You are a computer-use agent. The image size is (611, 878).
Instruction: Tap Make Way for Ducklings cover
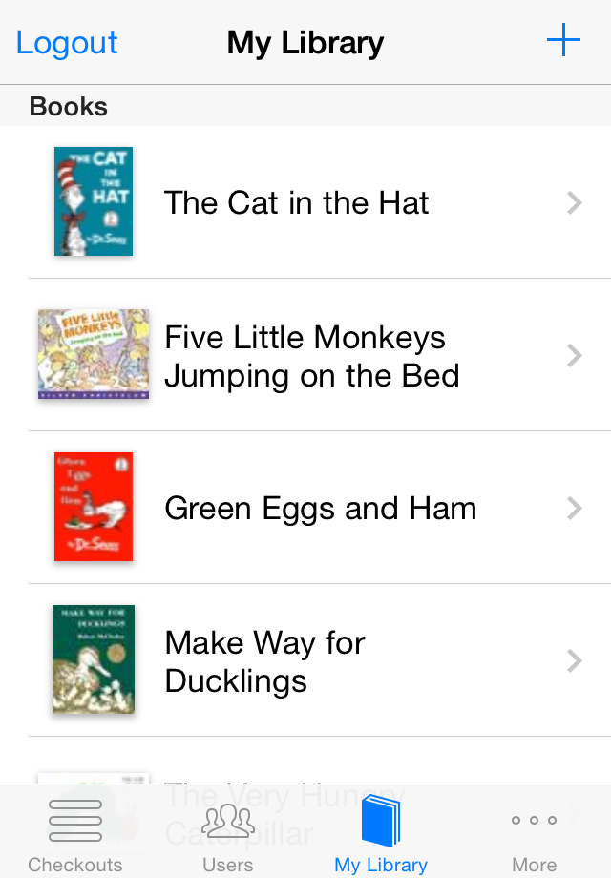tap(94, 659)
